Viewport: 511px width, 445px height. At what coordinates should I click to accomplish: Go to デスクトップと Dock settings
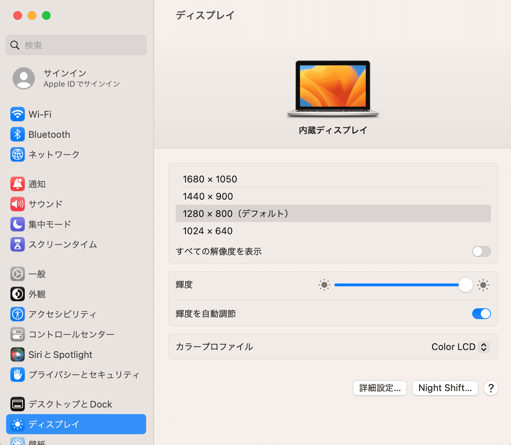pos(76,404)
